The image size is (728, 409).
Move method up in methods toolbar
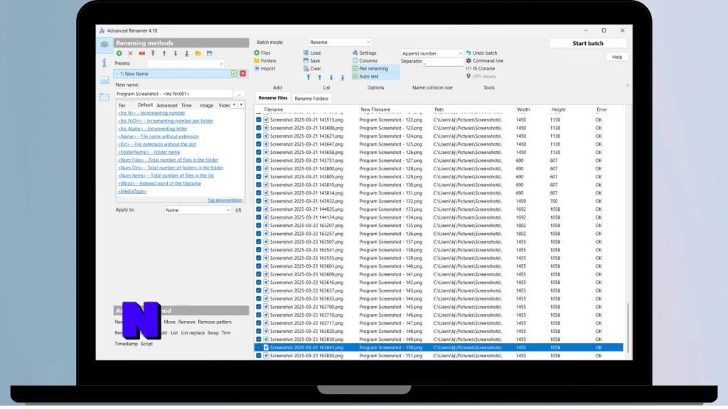tap(164, 53)
